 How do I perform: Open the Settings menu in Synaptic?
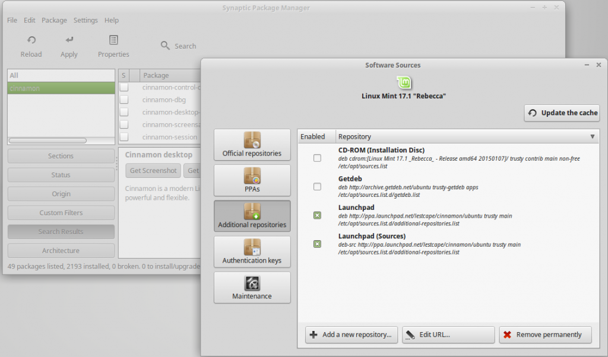(x=85, y=20)
